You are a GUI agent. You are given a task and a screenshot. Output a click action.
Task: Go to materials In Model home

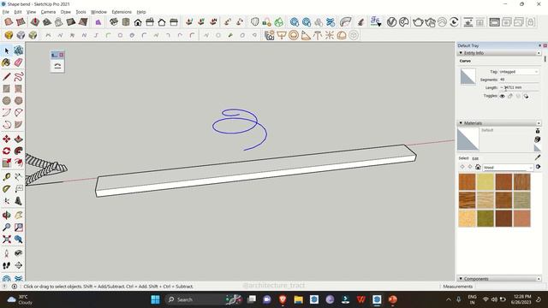coord(478,167)
